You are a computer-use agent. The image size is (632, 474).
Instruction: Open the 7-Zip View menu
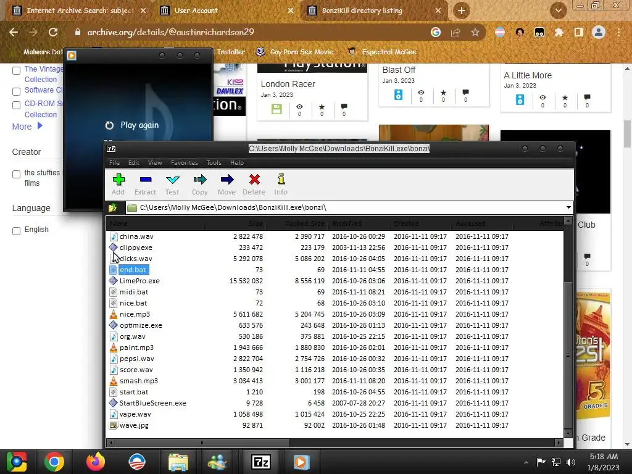(x=155, y=163)
